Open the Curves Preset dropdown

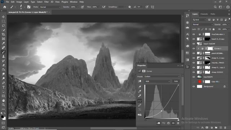162,77
